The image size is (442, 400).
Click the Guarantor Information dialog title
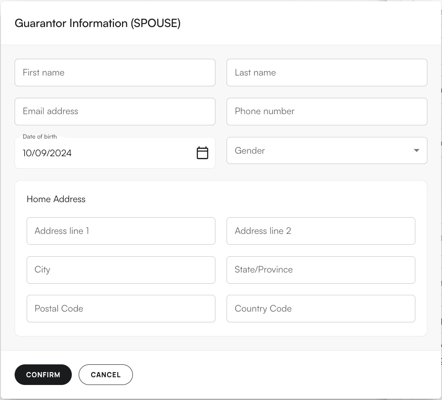(x=98, y=23)
